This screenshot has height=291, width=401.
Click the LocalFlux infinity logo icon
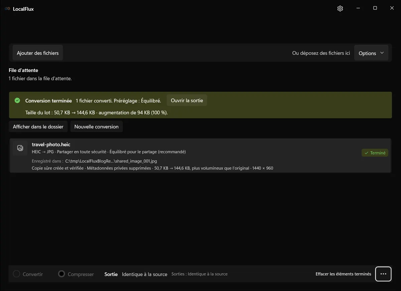(7, 9)
